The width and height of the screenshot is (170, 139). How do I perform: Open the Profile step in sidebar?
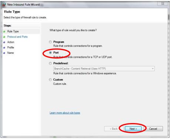[x=10, y=47]
